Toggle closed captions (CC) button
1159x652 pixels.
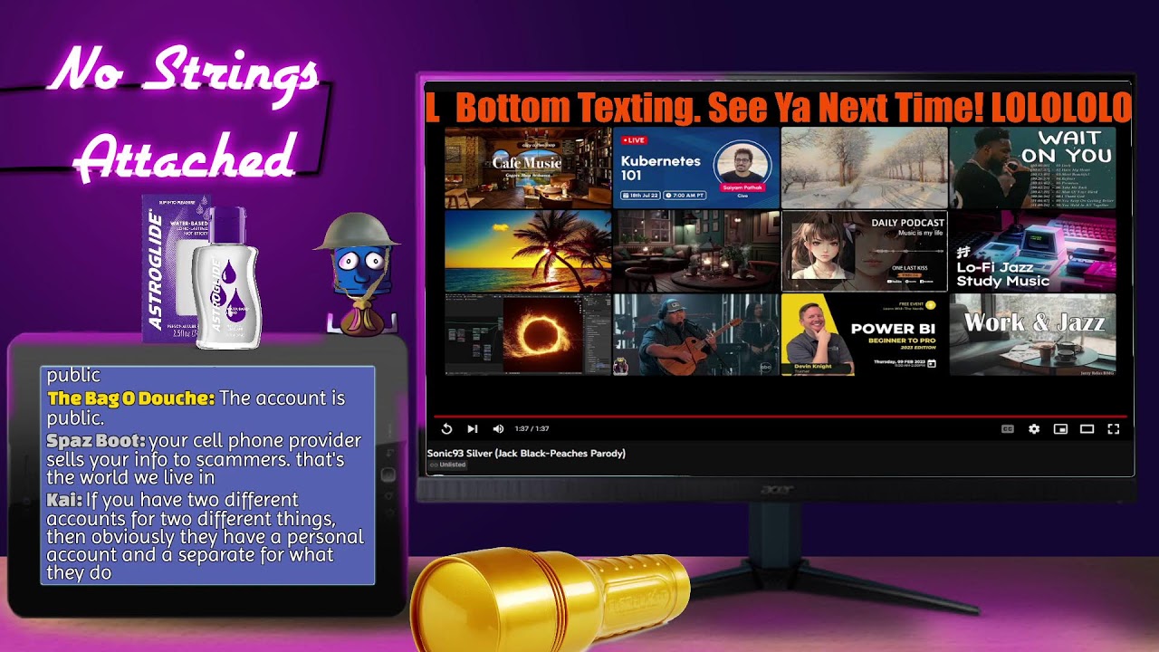point(1007,429)
